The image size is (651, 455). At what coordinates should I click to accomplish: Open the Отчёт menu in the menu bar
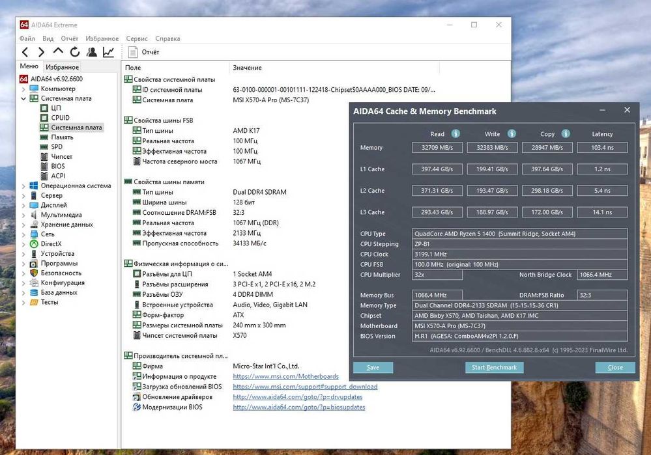(x=69, y=38)
